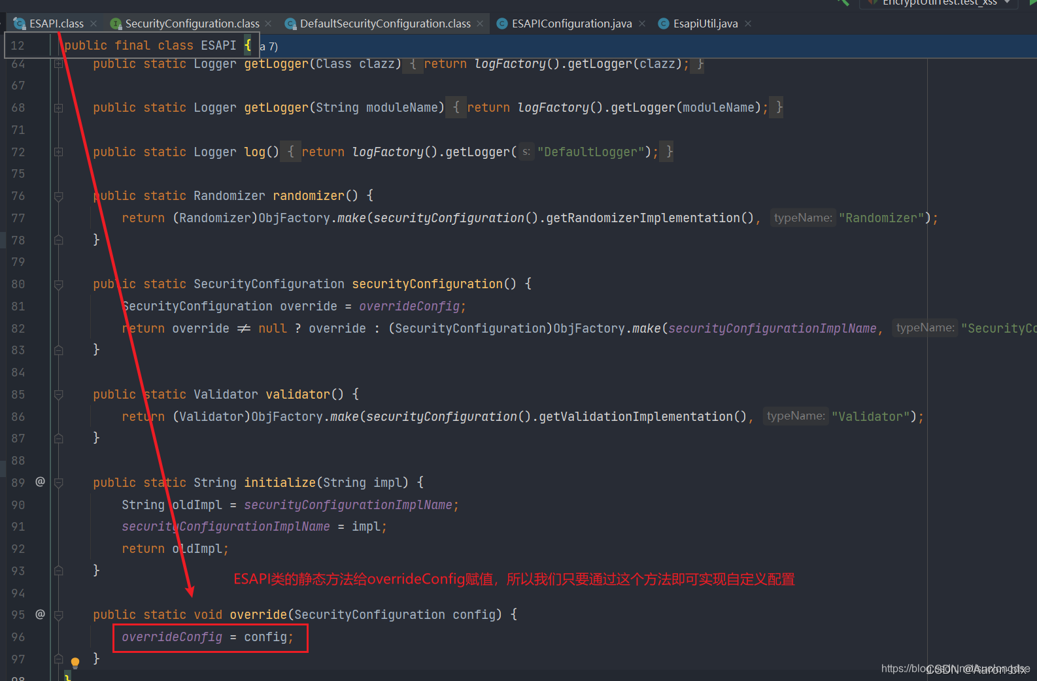
Task: Click the folded body of getLogger(String moduleName)
Action: click(x=615, y=107)
